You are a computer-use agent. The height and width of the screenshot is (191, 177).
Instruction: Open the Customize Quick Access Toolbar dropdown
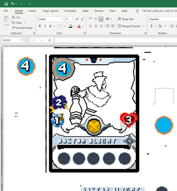(30, 4)
